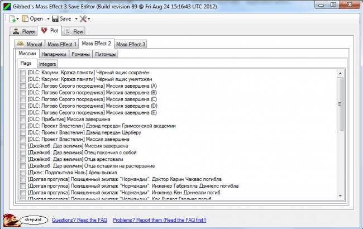Click the flags list scroll down arrow
Screen dimensions: 363x229
(x=340, y=196)
